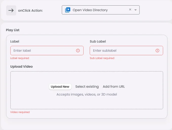Click the Label required error message
172x130 pixels.
pyautogui.click(x=20, y=58)
